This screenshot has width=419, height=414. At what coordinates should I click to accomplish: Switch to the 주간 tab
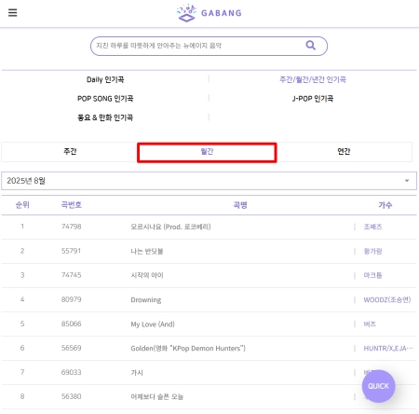click(x=70, y=152)
